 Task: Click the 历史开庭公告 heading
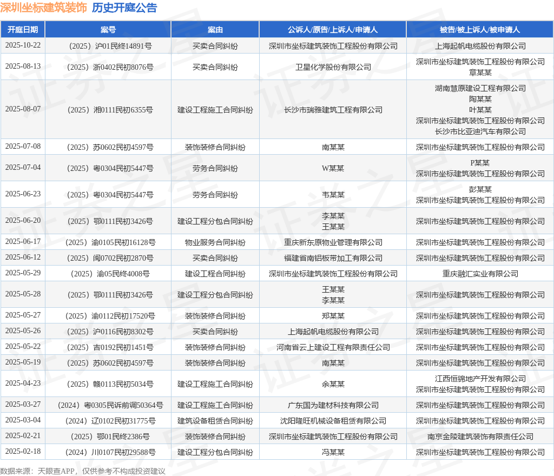click(124, 8)
